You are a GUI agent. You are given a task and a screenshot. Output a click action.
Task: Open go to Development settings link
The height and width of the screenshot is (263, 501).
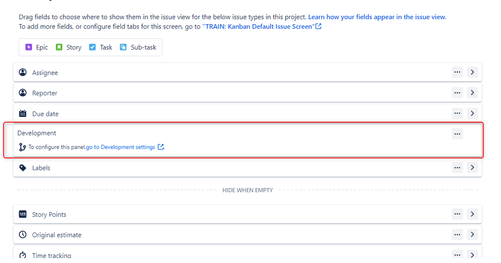pyautogui.click(x=125, y=147)
